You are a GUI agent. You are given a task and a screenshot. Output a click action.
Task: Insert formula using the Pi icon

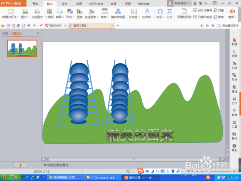(x=169, y=12)
